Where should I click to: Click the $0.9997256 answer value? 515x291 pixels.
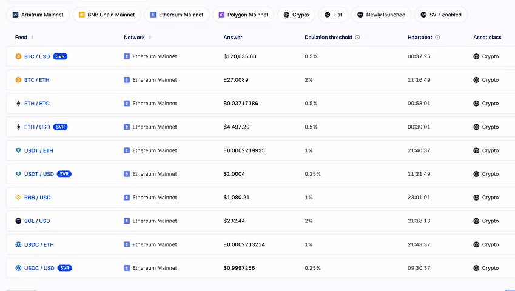[x=239, y=269]
